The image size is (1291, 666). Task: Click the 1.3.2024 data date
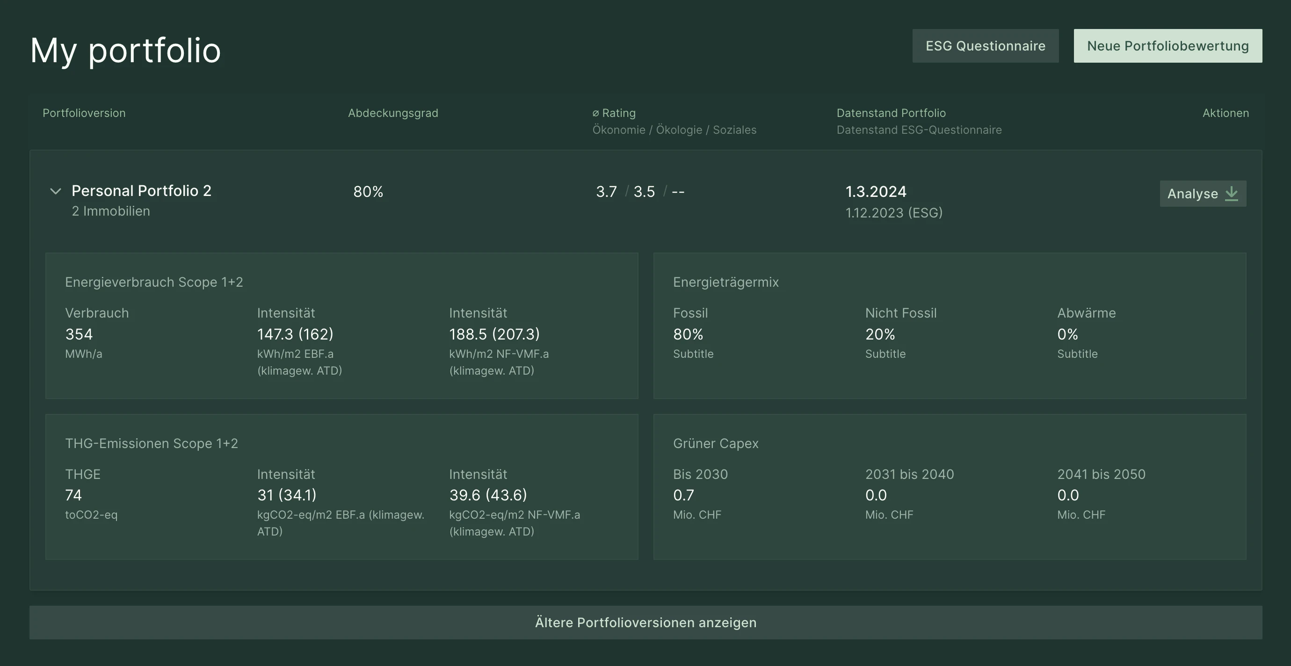tap(876, 191)
